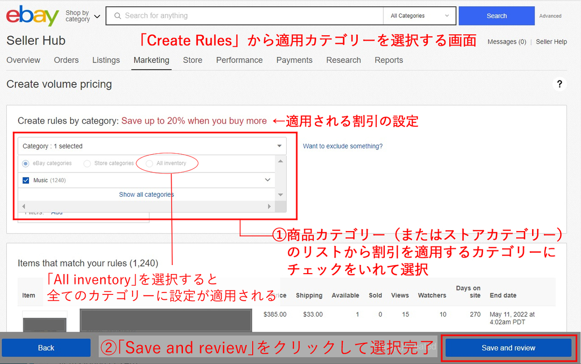Go to the Orders tab
Viewport: 581px width, 364px height.
click(66, 60)
